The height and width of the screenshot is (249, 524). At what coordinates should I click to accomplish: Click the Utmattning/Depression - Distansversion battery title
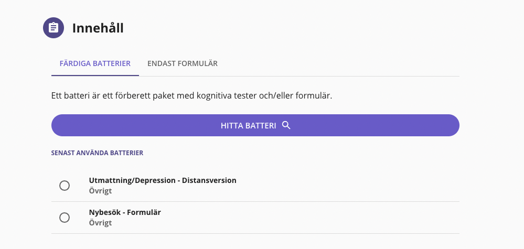tap(163, 180)
